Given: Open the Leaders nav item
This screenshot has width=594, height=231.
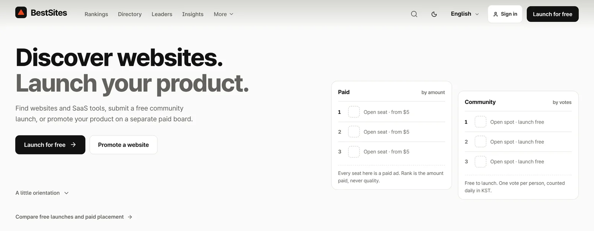Looking at the screenshot, I should [162, 14].
